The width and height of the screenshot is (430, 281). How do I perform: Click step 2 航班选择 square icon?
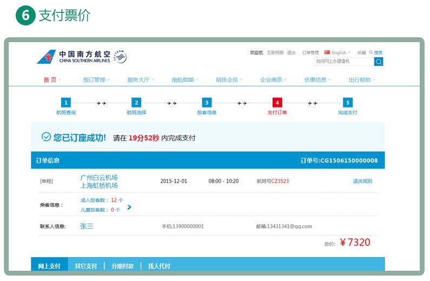point(136,103)
